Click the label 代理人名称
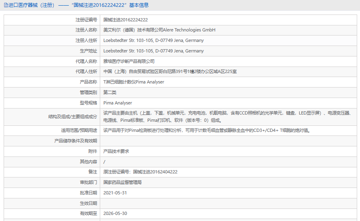This screenshot has width=360, height=221. point(86,61)
